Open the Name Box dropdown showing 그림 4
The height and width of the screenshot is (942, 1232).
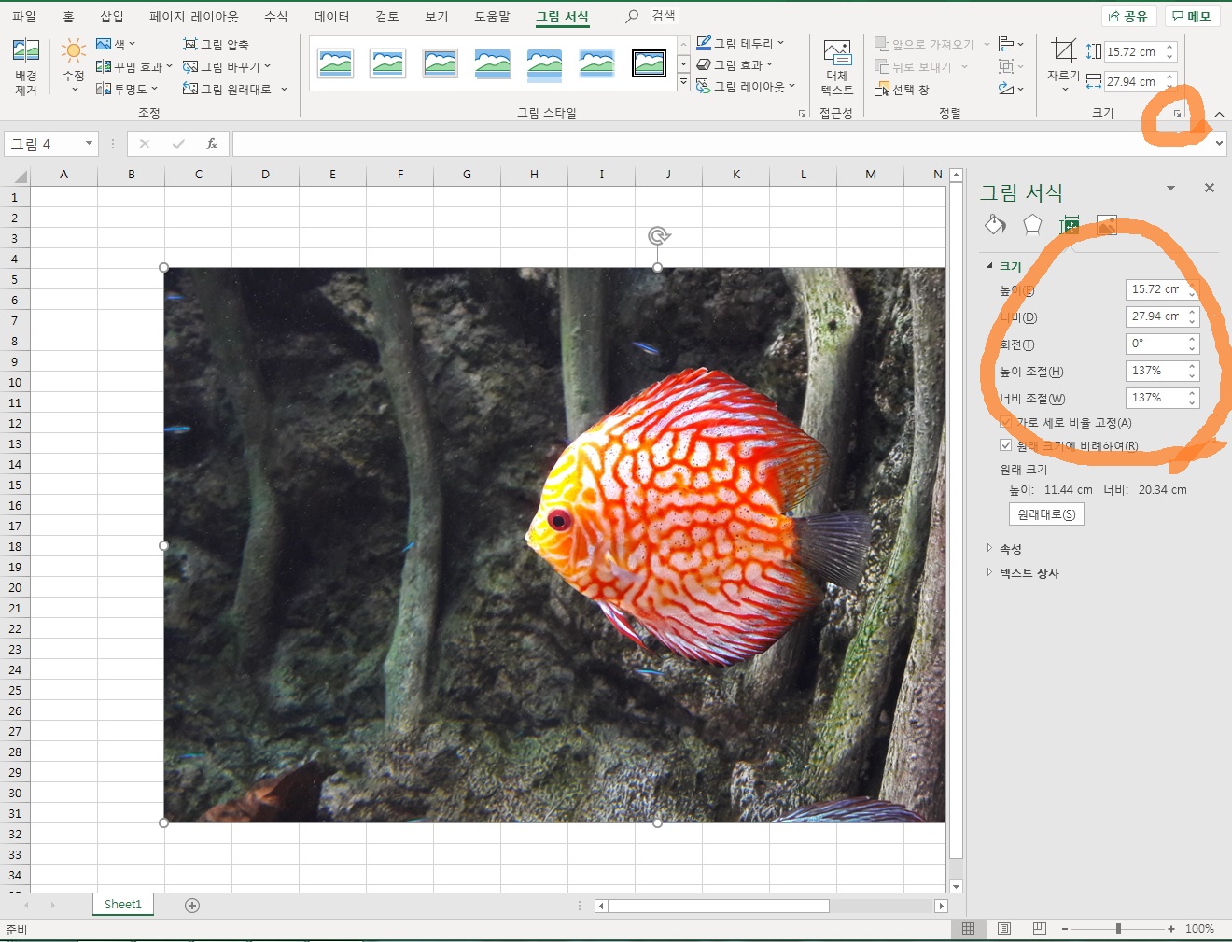pos(89,144)
